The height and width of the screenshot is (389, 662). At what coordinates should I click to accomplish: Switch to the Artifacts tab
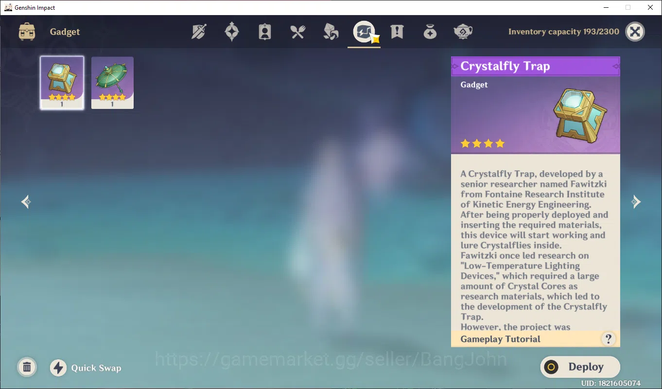click(232, 32)
